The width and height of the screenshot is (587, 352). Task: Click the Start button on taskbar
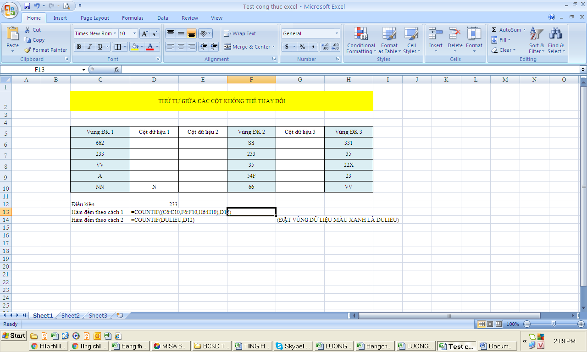tap(13, 335)
